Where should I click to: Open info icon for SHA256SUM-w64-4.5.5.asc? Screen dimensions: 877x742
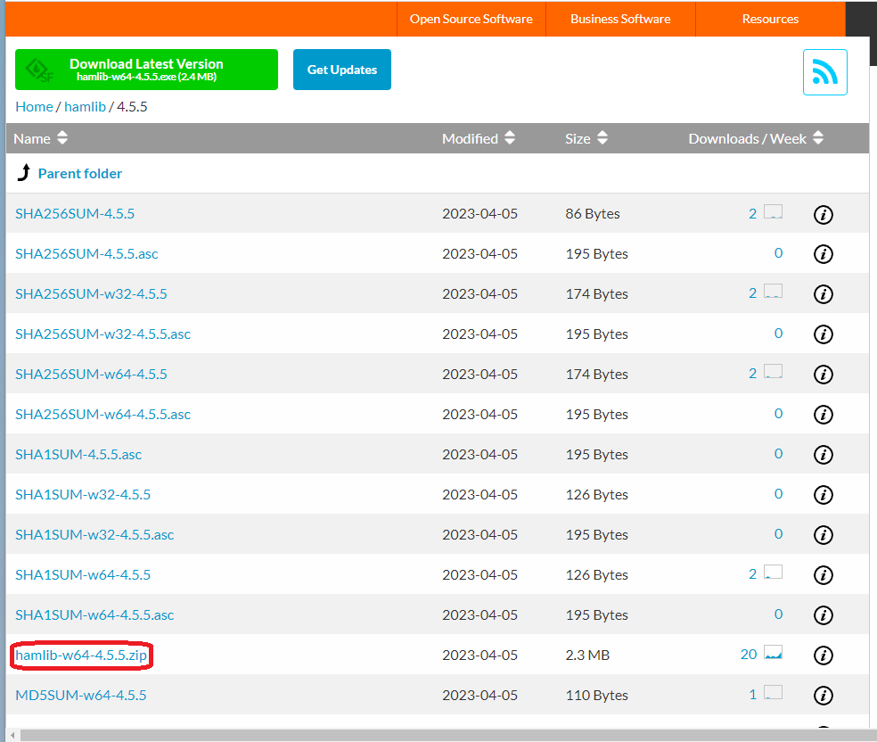(x=823, y=415)
